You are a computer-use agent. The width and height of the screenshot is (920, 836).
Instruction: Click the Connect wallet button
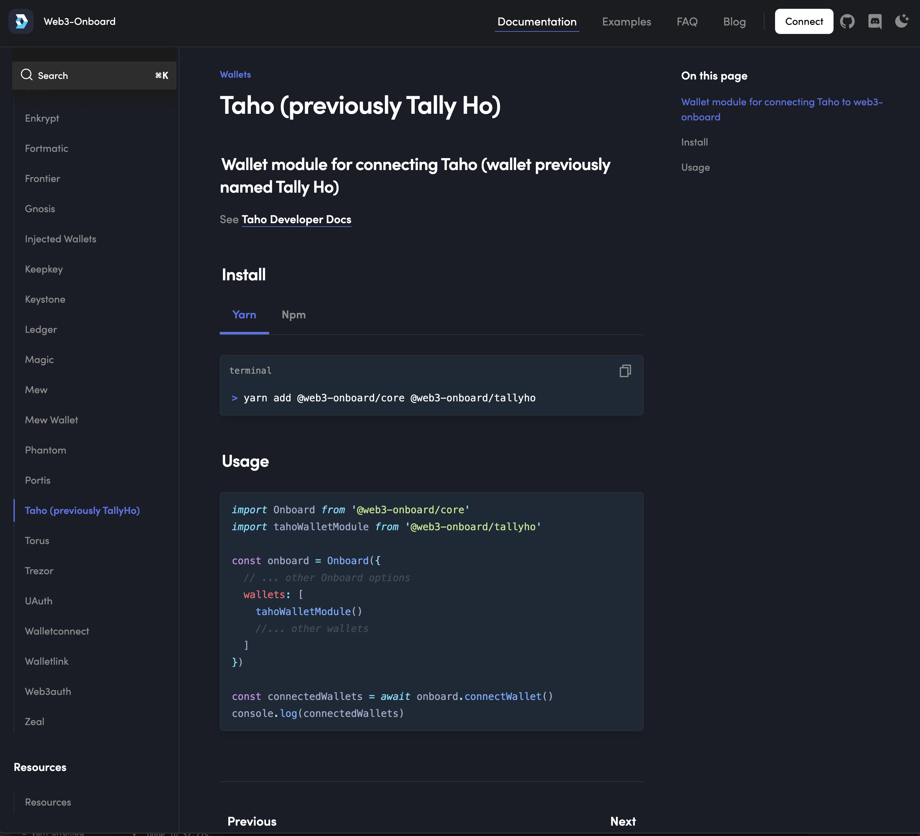(804, 21)
